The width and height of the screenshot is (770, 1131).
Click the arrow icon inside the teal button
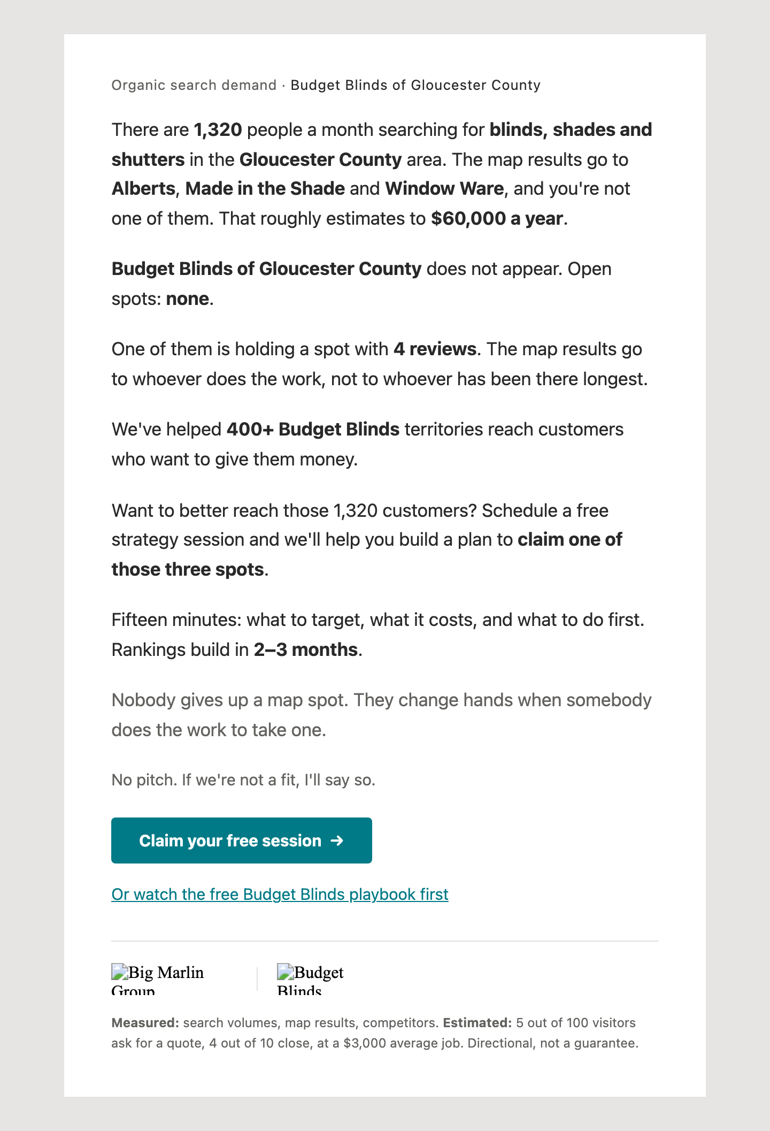pyautogui.click(x=336, y=840)
